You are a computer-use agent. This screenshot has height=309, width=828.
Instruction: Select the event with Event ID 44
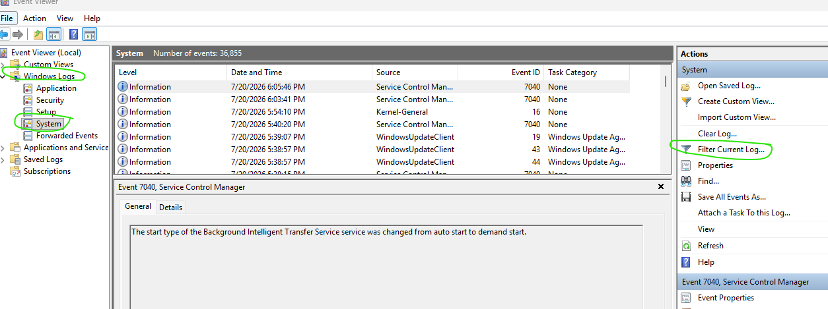372,162
